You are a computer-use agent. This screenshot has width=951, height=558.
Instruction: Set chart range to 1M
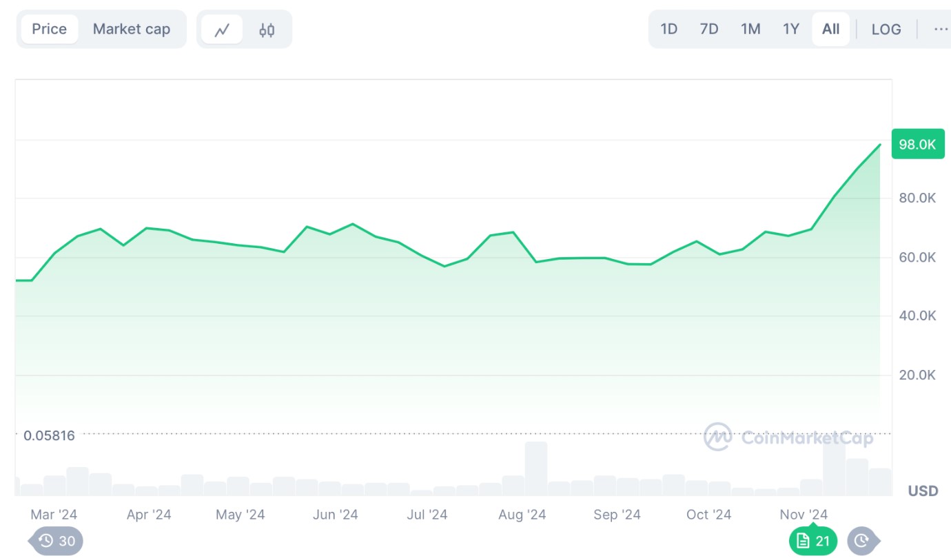(750, 29)
